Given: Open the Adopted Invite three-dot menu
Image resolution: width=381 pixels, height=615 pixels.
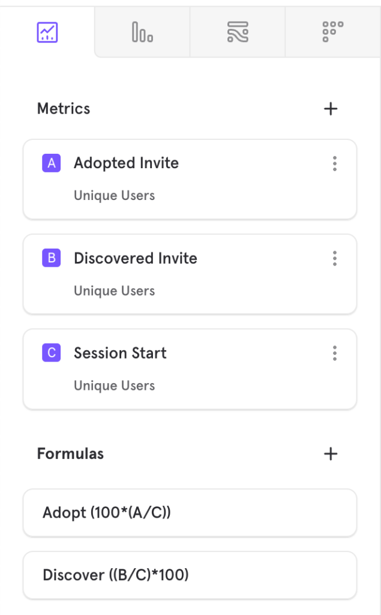Looking at the screenshot, I should tap(334, 163).
